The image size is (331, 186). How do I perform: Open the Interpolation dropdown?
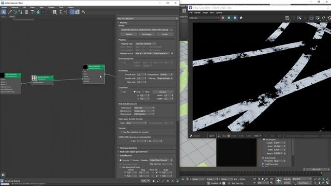coord(166,74)
